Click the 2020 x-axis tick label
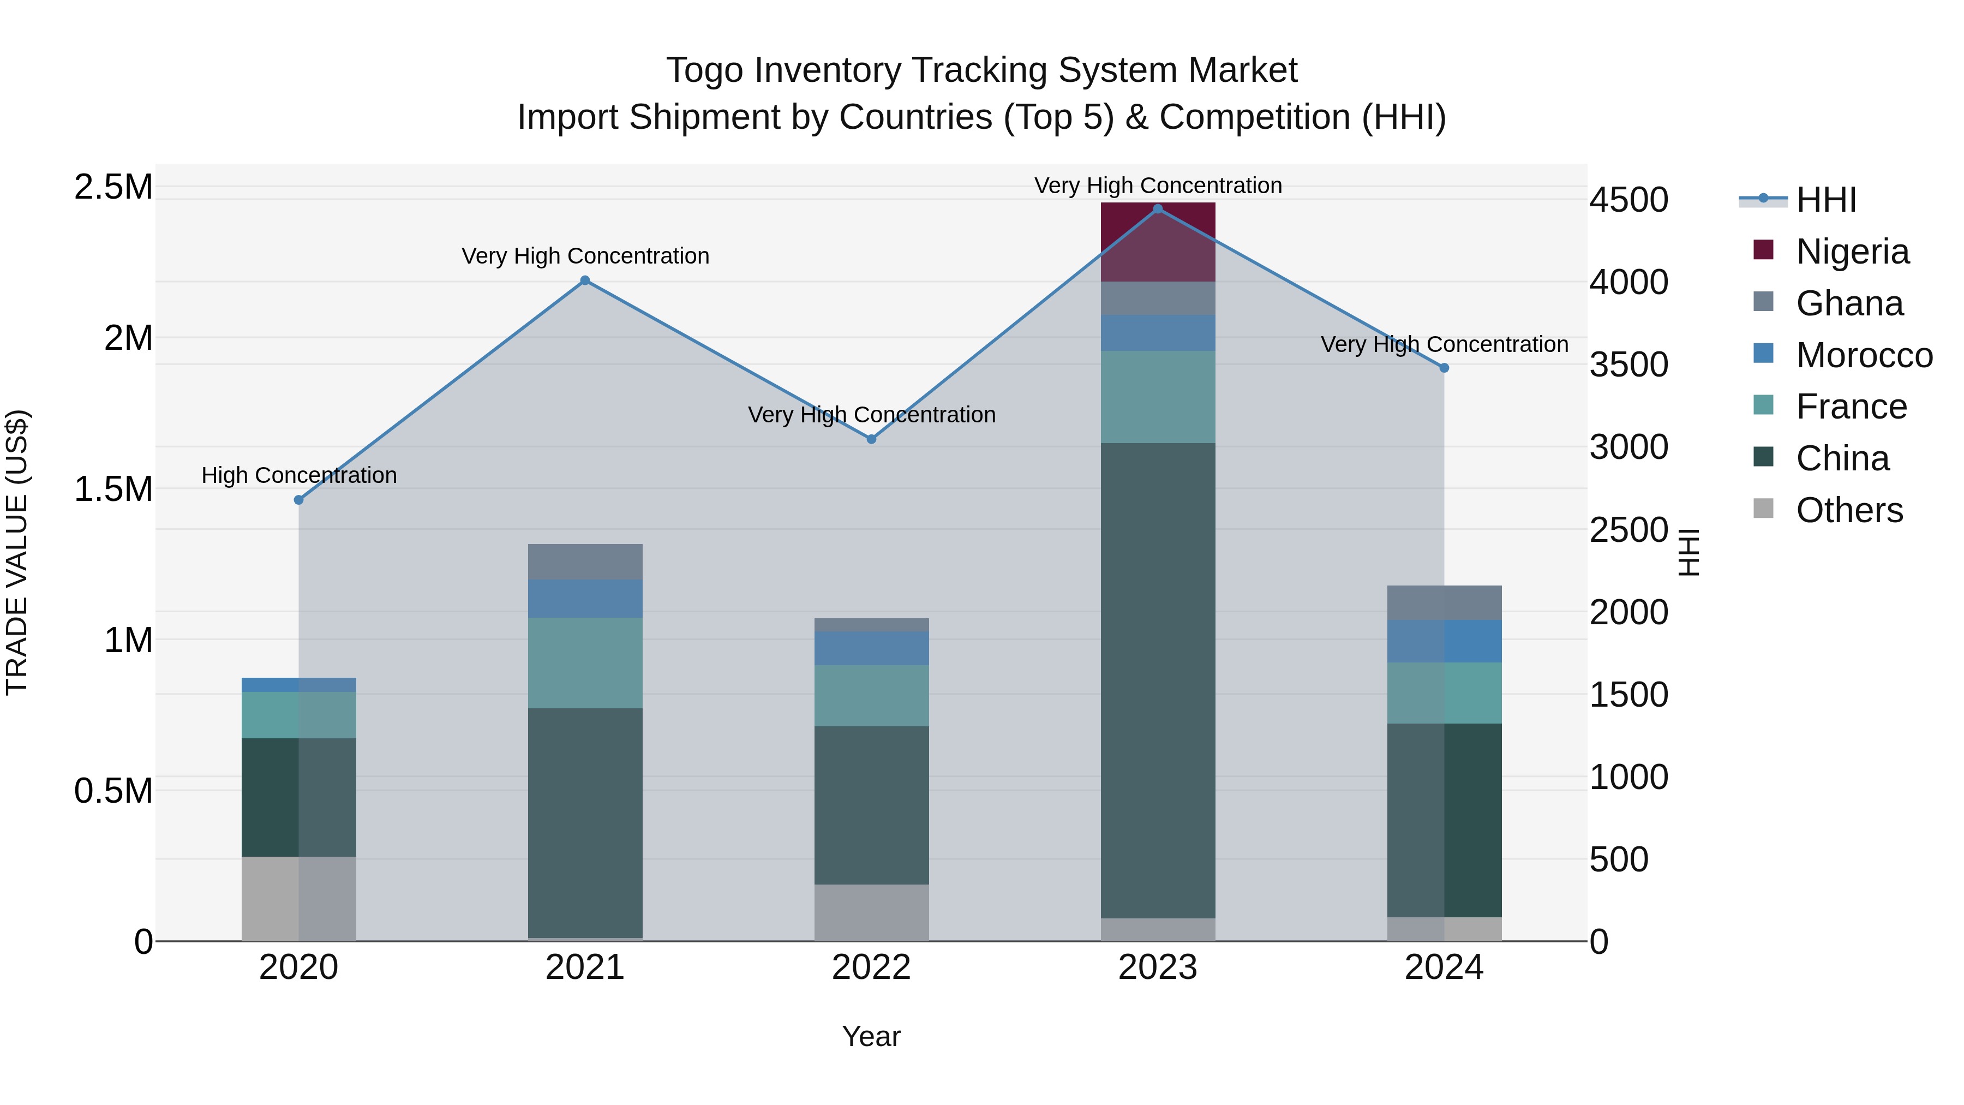1964x1105 pixels. (299, 967)
